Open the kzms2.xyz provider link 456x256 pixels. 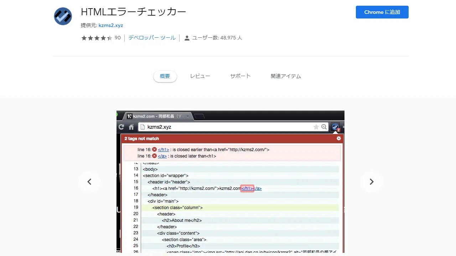(x=111, y=25)
